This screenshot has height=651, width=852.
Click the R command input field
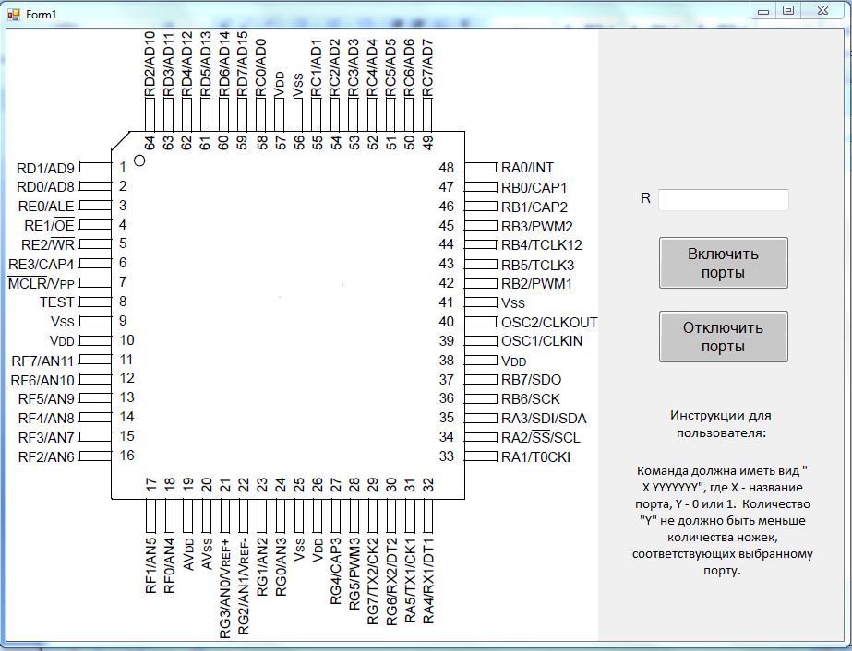[723, 200]
